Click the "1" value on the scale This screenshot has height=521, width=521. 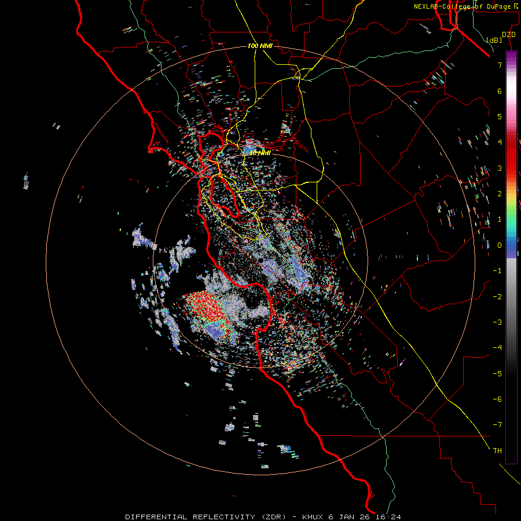(500, 219)
